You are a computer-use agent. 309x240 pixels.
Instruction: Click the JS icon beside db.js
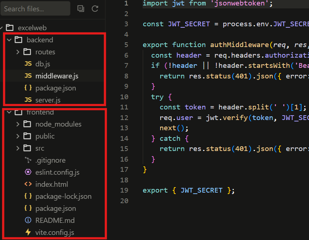28,63
